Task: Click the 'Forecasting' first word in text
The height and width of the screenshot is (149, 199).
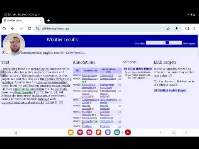Action: (10, 69)
